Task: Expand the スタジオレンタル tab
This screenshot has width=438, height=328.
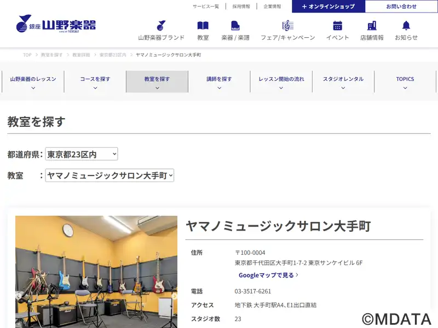Action: [x=343, y=81]
